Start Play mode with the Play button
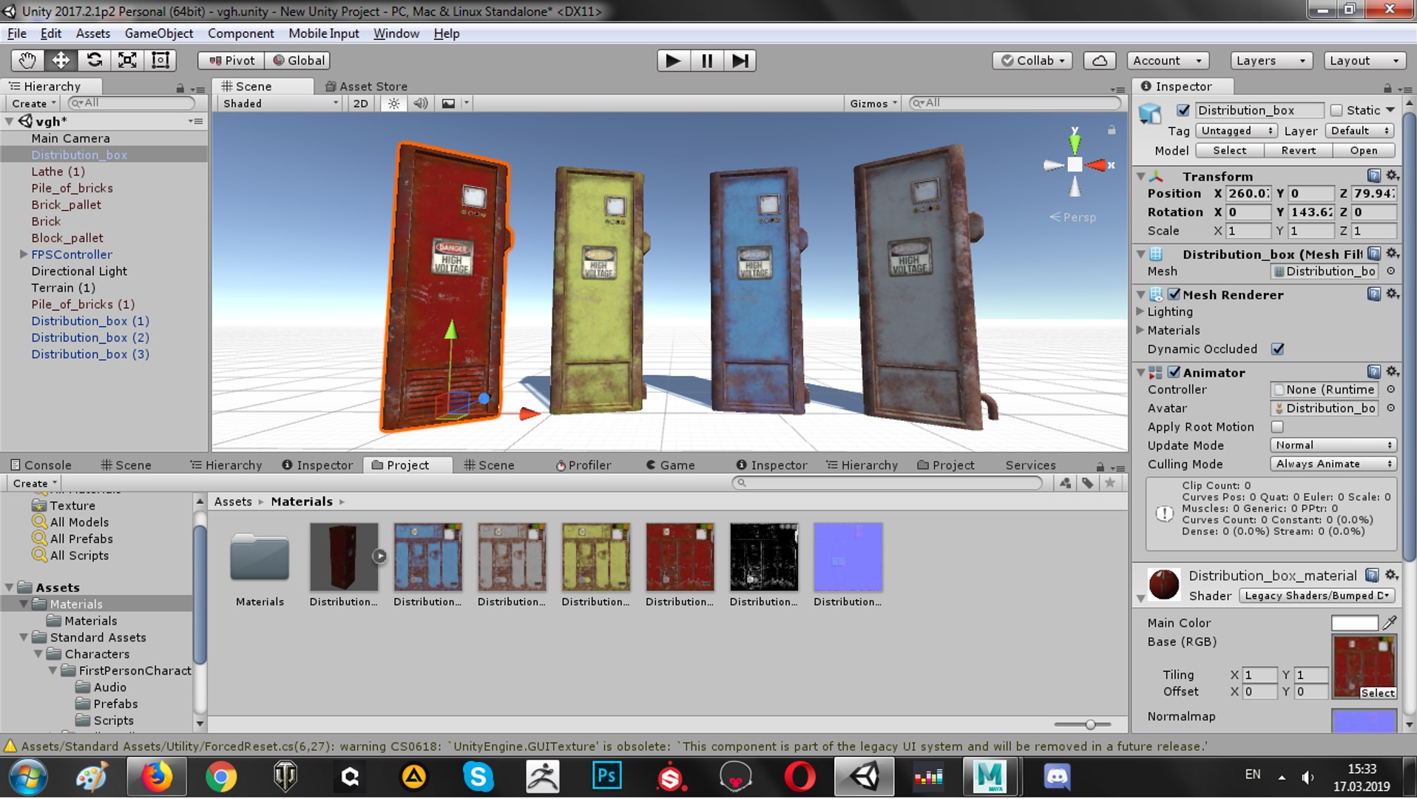The width and height of the screenshot is (1417, 799). click(673, 61)
